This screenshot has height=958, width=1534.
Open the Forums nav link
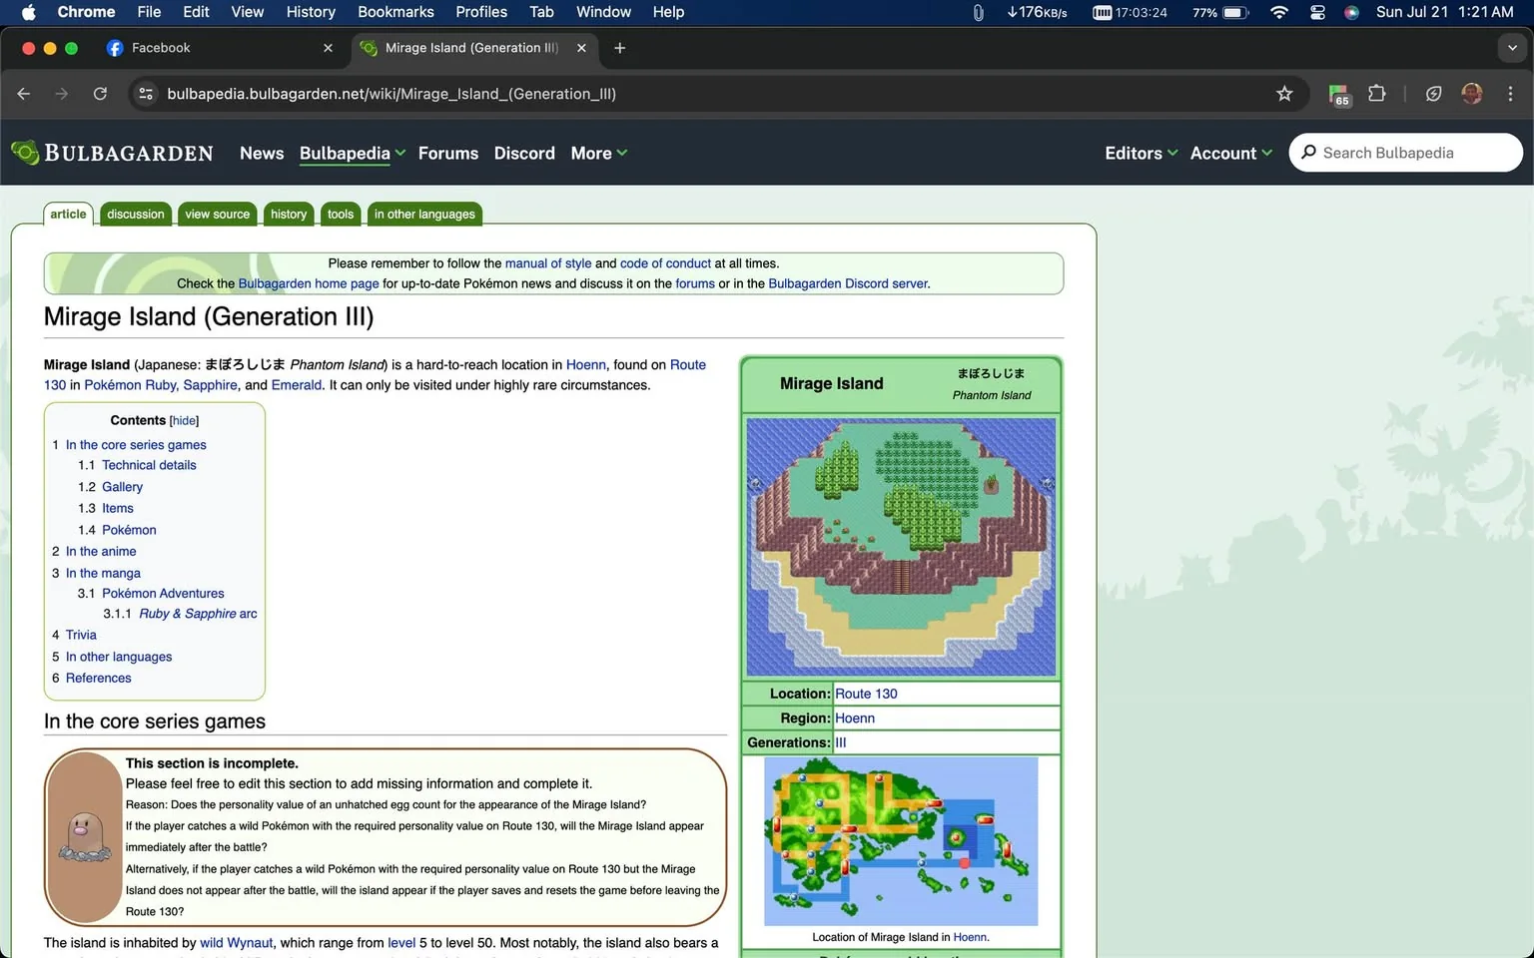448,153
